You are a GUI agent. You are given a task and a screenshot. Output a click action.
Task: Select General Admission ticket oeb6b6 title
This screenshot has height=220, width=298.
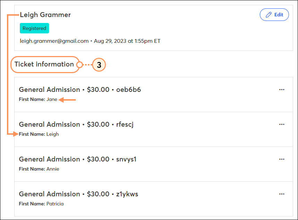[x=80, y=89]
